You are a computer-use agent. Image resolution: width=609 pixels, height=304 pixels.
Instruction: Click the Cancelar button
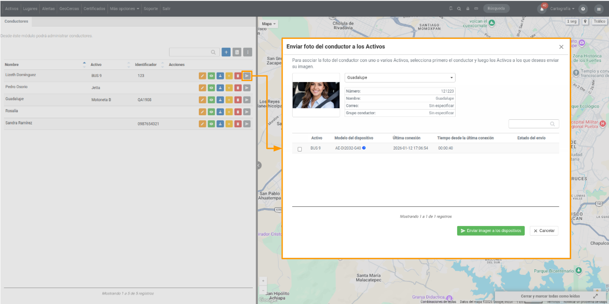coord(544,231)
